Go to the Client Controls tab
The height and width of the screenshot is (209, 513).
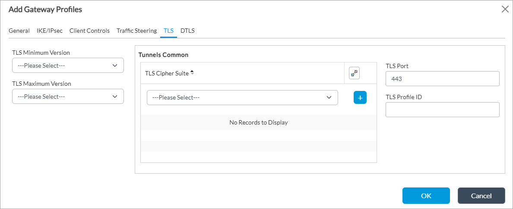89,31
